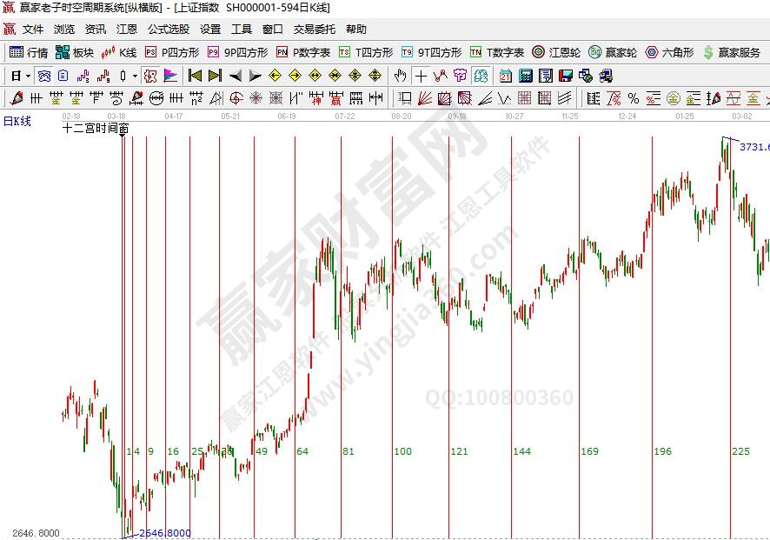Open the 六角形 hexagon tool
The height and width of the screenshot is (540, 770).
(668, 52)
